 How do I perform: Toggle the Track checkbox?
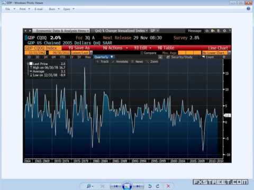point(97,62)
